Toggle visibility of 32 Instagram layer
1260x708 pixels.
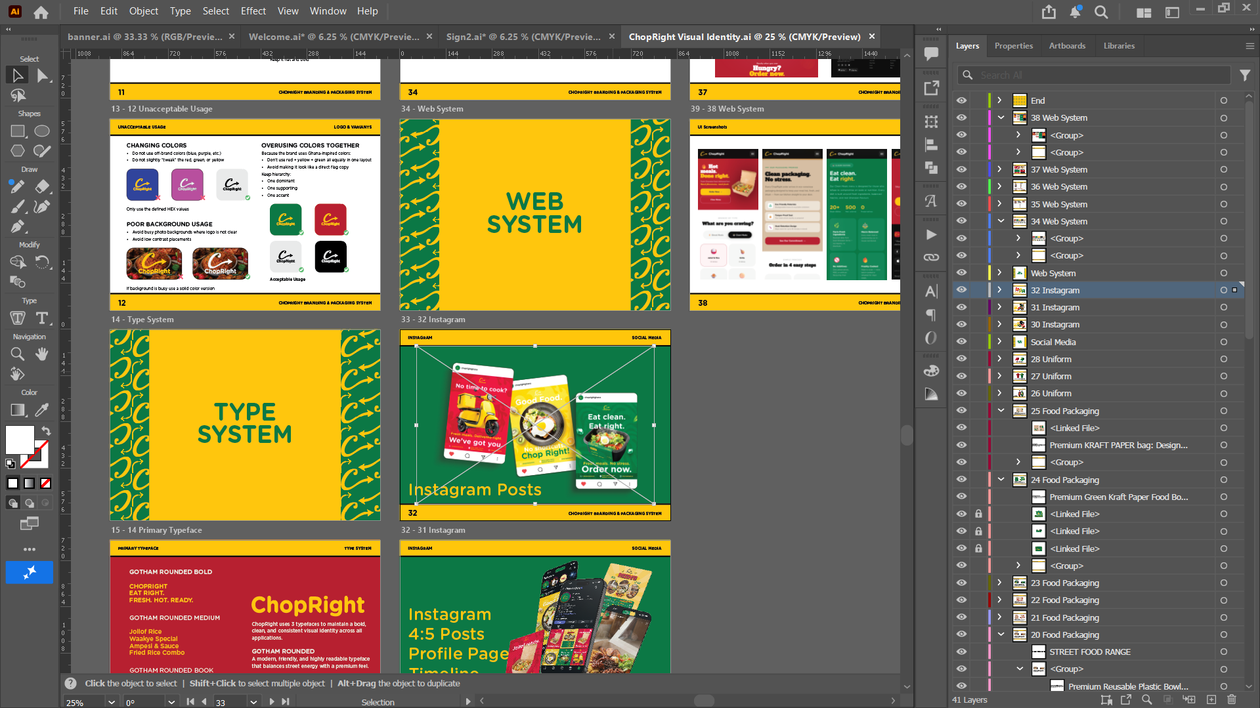click(x=961, y=290)
